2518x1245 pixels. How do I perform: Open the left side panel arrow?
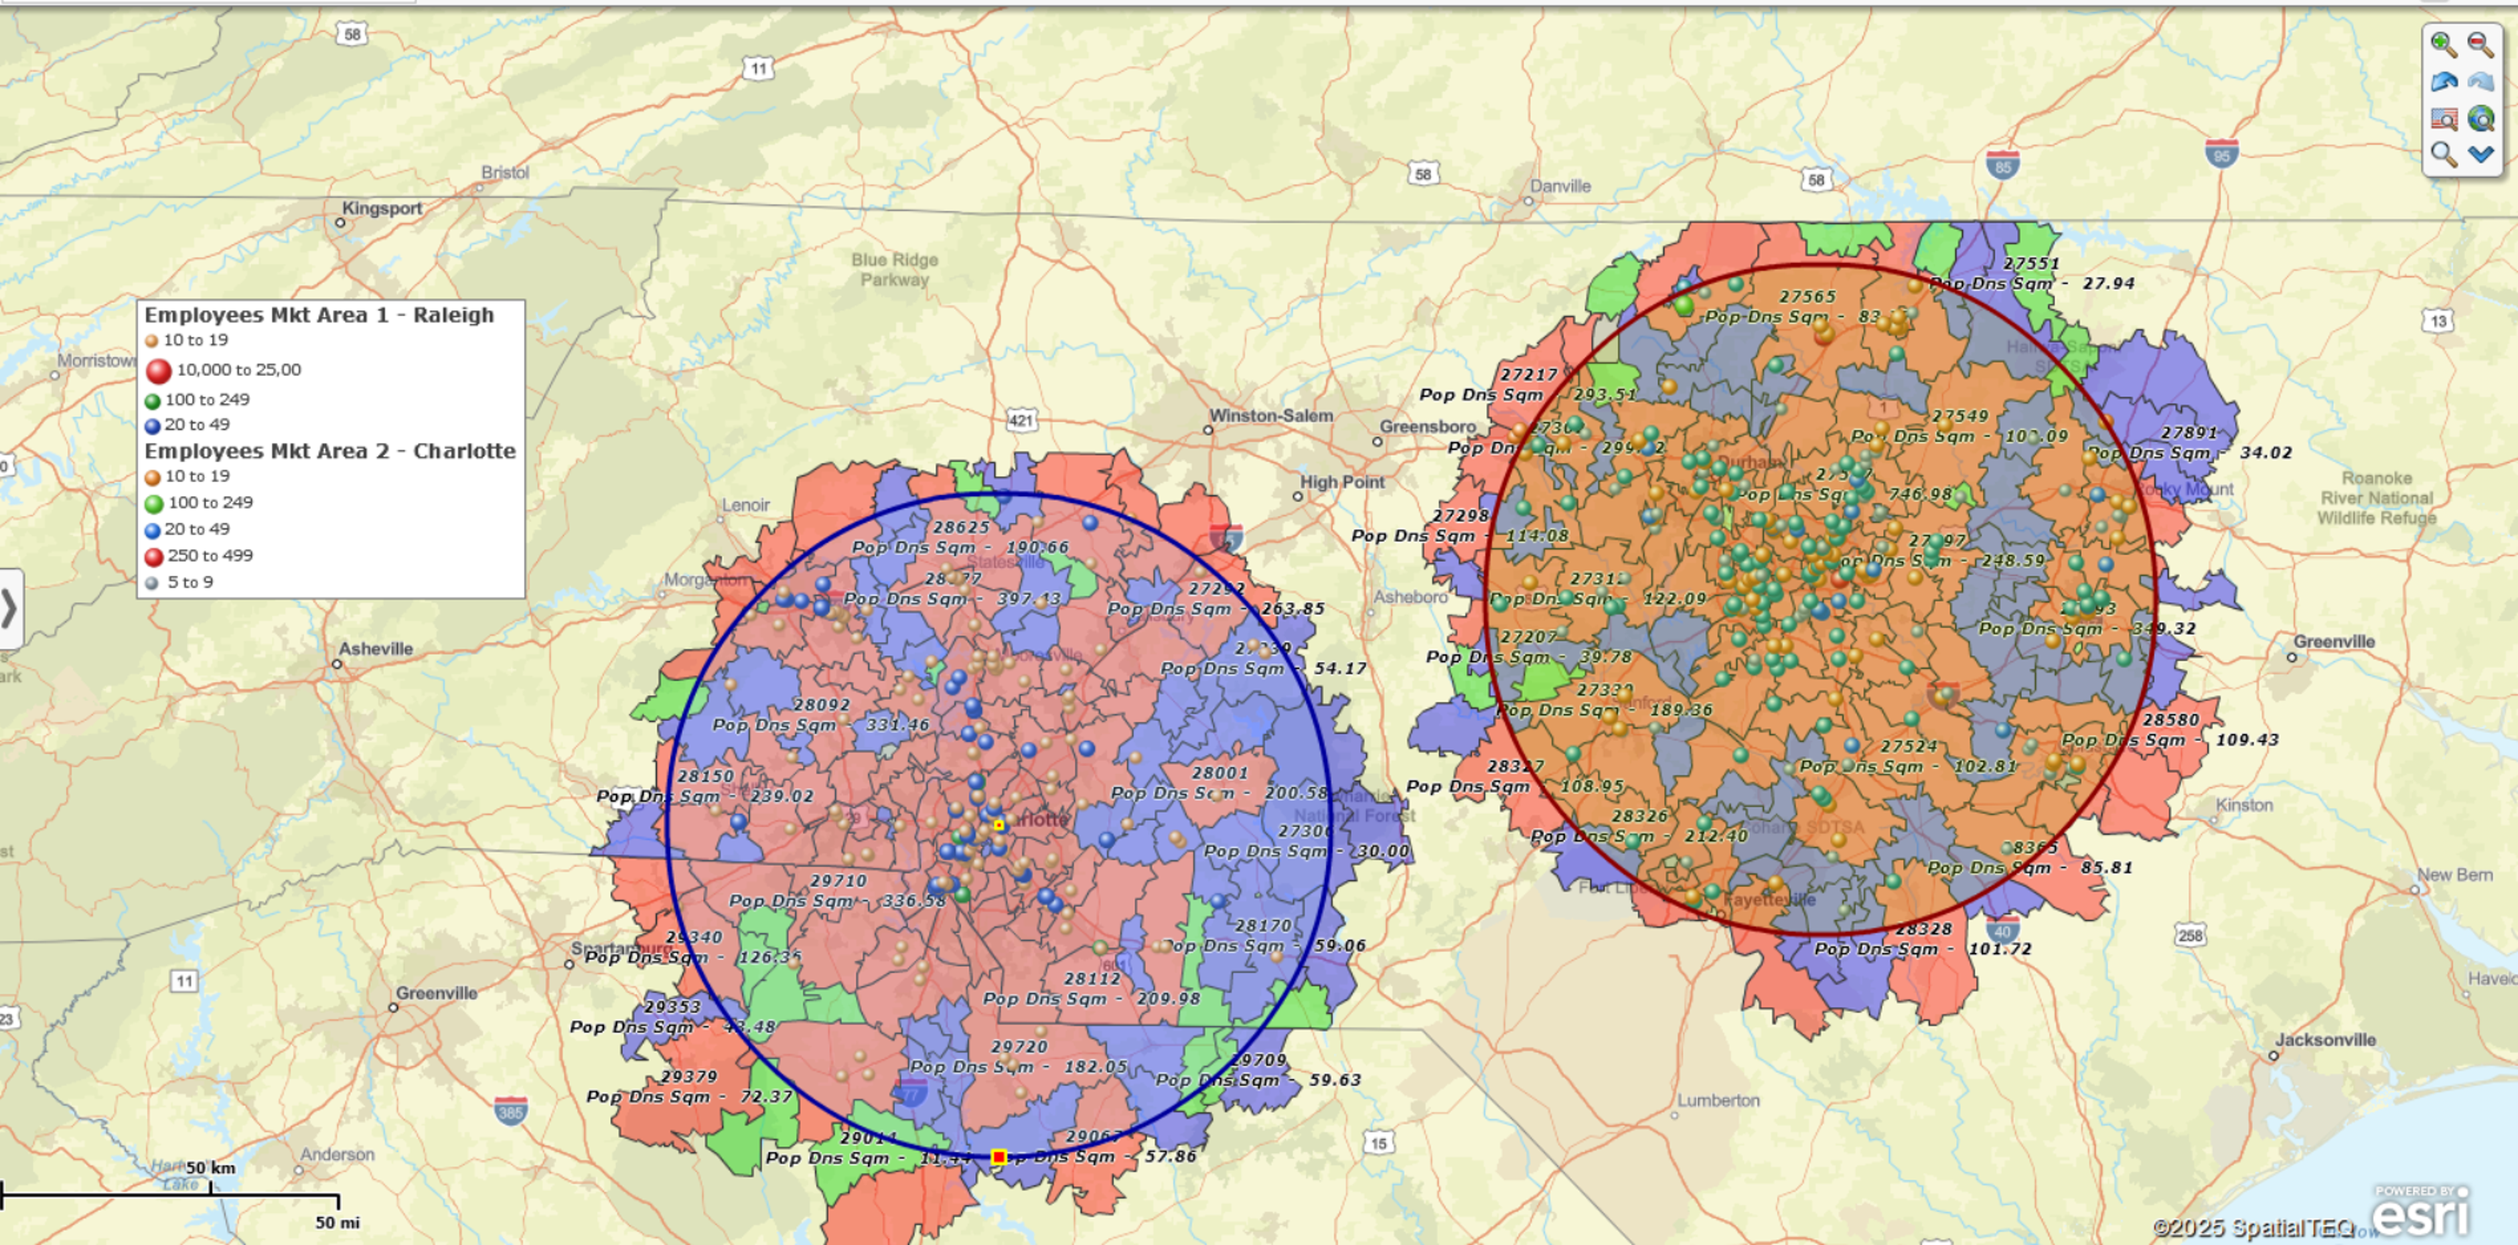(10, 609)
